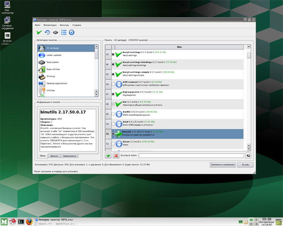The width and height of the screenshot is (283, 226).
Task: Click row header 46 in package table
Action: pos(108,84)
